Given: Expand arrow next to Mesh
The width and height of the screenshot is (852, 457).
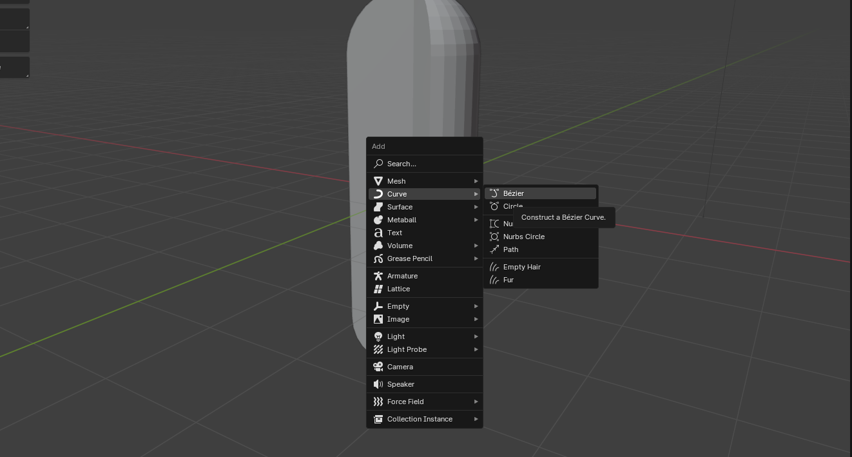Looking at the screenshot, I should (x=476, y=181).
